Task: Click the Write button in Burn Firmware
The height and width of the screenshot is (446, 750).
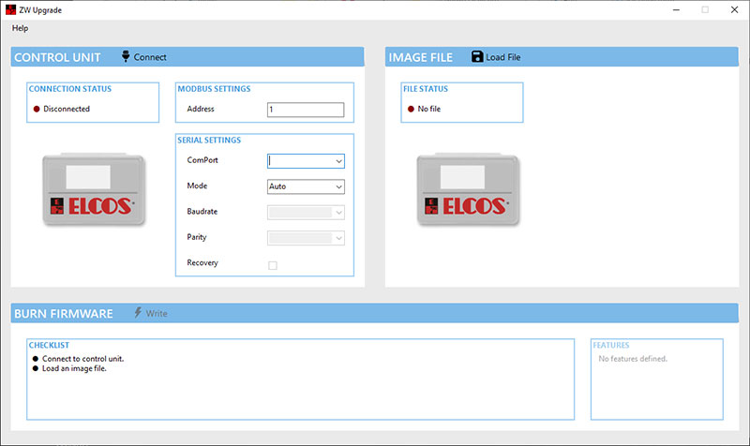Action: click(x=156, y=313)
